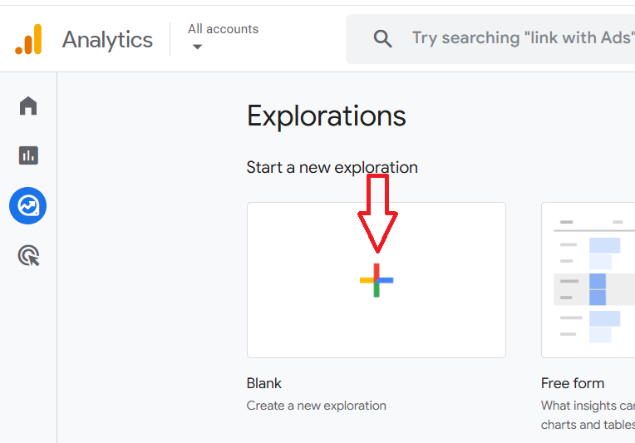Click the Google Analytics logo icon
This screenshot has height=443, width=635.
pyautogui.click(x=28, y=40)
